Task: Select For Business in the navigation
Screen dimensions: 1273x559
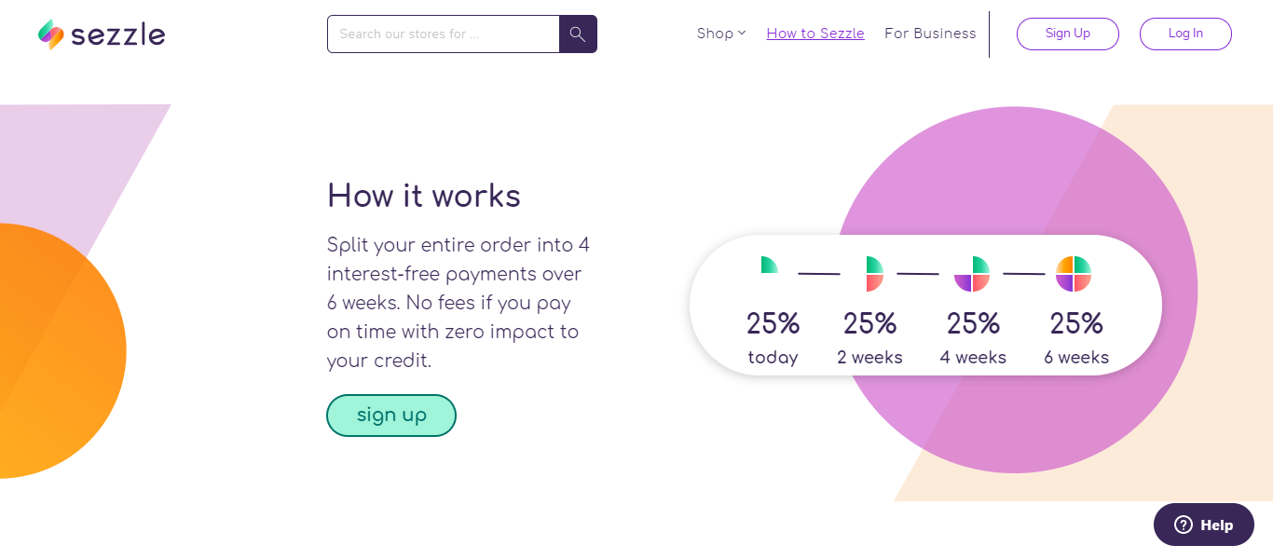Action: [929, 33]
